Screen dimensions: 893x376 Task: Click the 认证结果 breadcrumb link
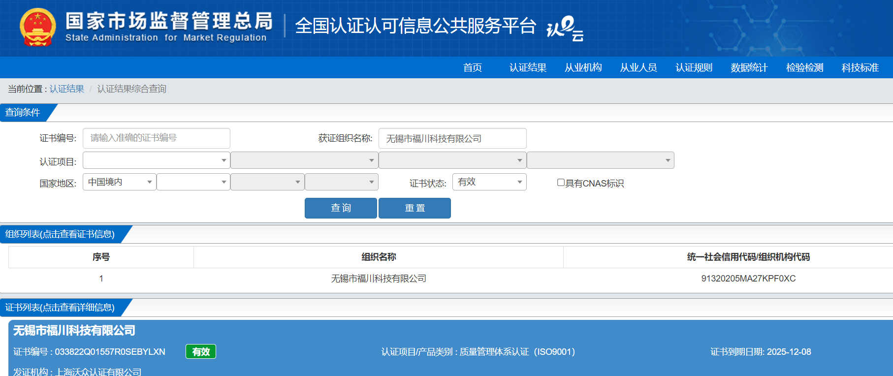coord(67,89)
